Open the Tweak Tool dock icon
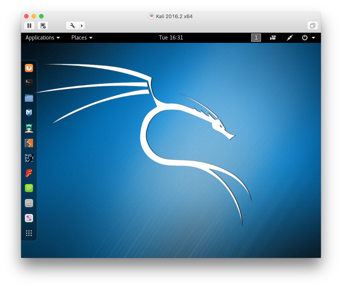Viewport: 342px width, 288px height. (x=29, y=203)
